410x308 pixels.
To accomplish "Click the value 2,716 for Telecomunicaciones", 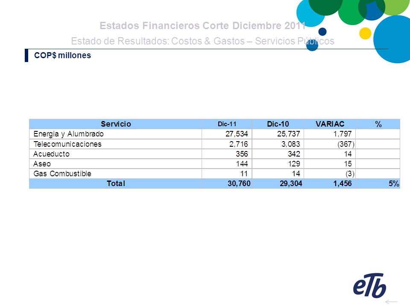I will 239,144.
